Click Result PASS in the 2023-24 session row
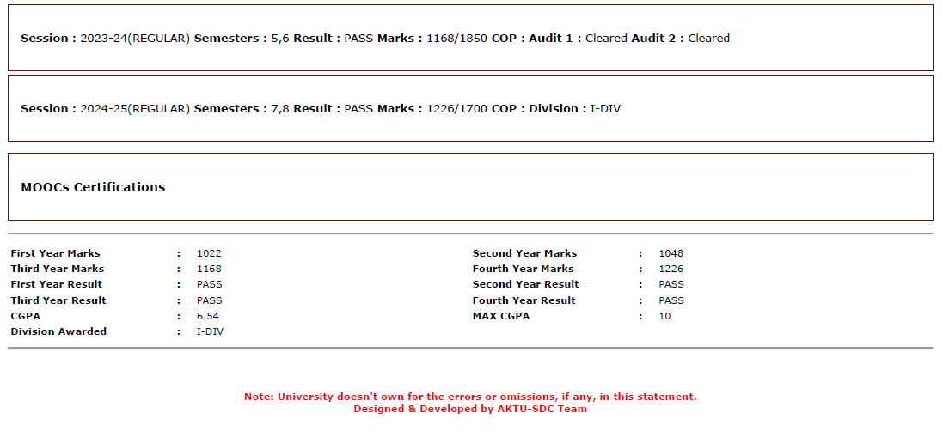 coord(359,39)
